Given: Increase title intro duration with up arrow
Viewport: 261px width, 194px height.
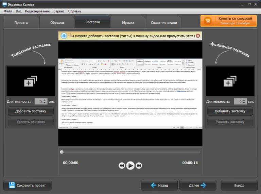Looking at the screenshot, I should (45, 100).
